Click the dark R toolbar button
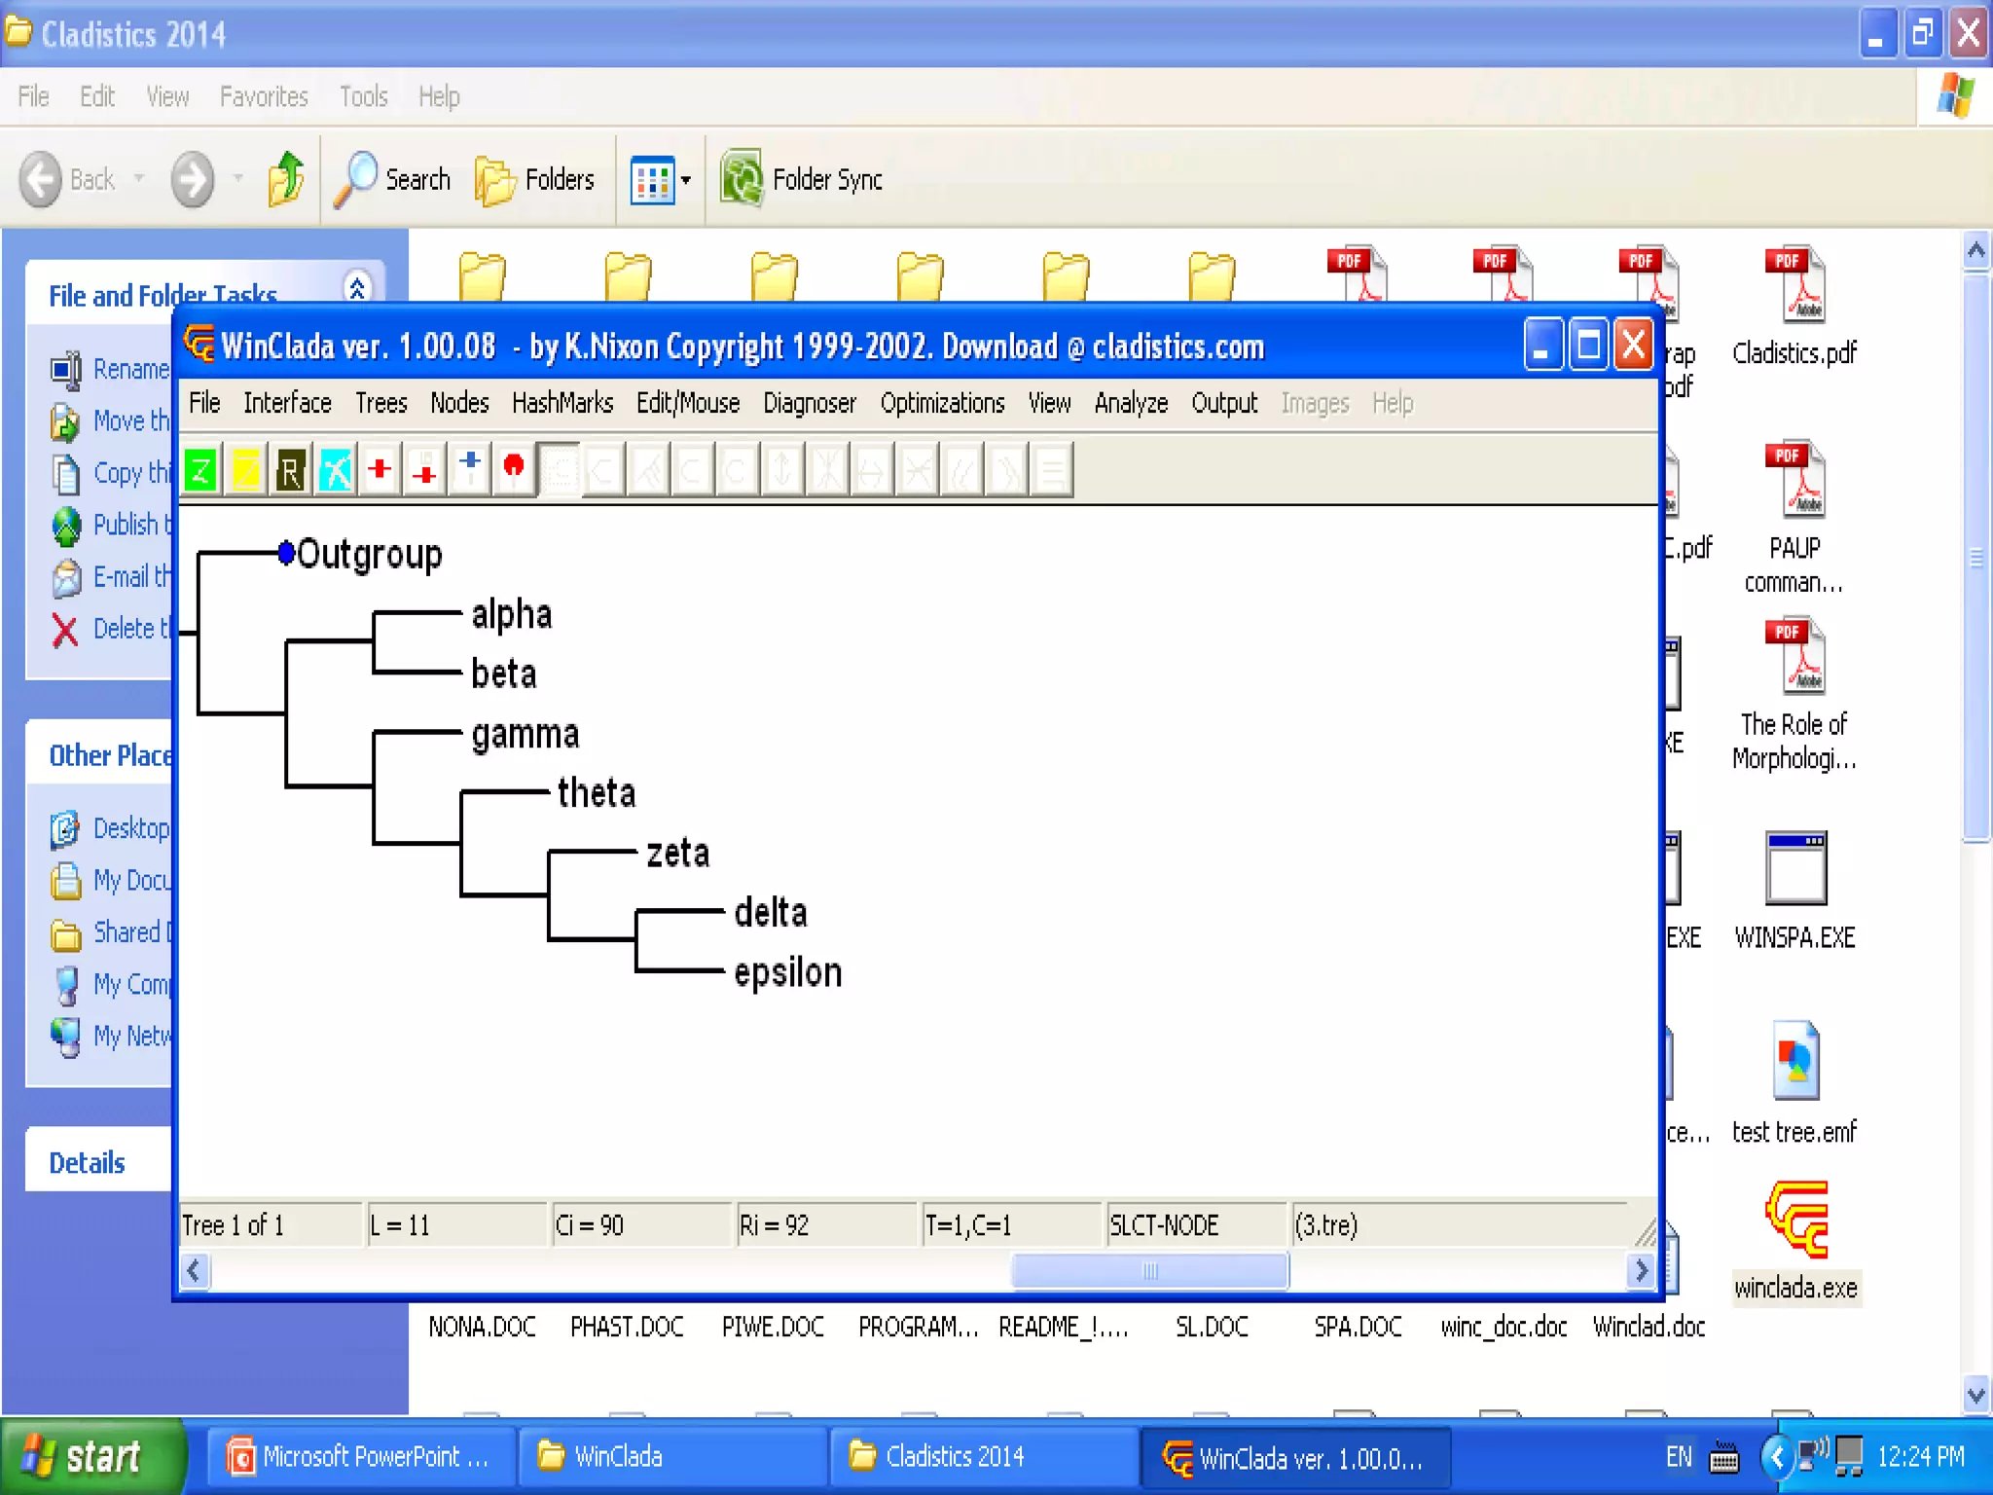 click(x=290, y=471)
